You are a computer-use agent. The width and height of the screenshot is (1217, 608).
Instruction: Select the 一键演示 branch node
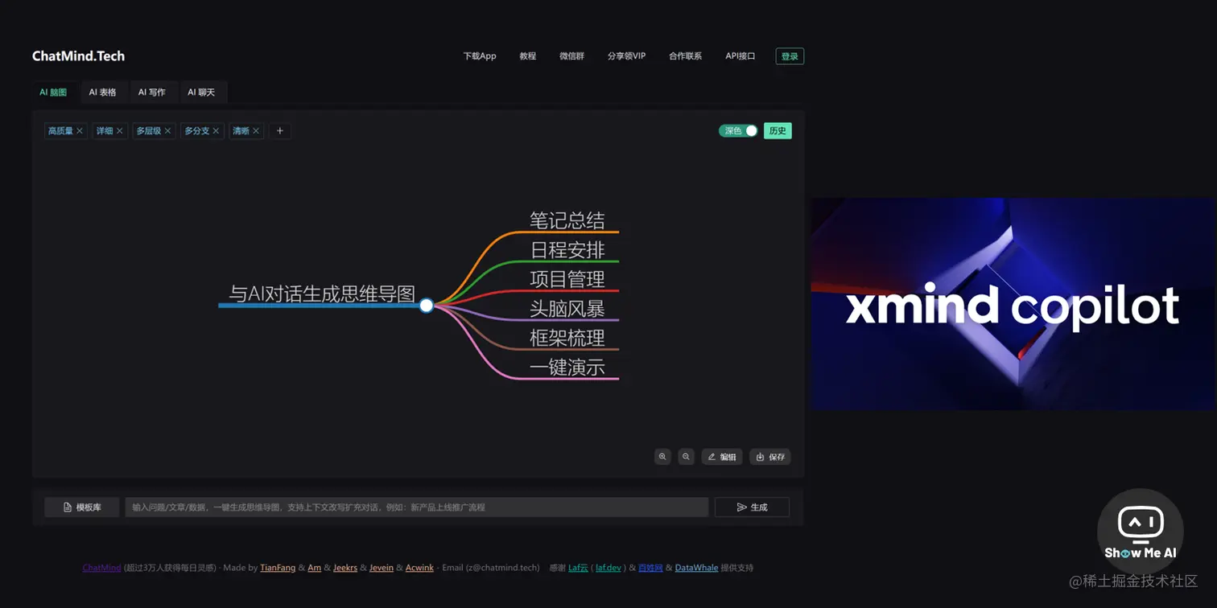tap(567, 368)
